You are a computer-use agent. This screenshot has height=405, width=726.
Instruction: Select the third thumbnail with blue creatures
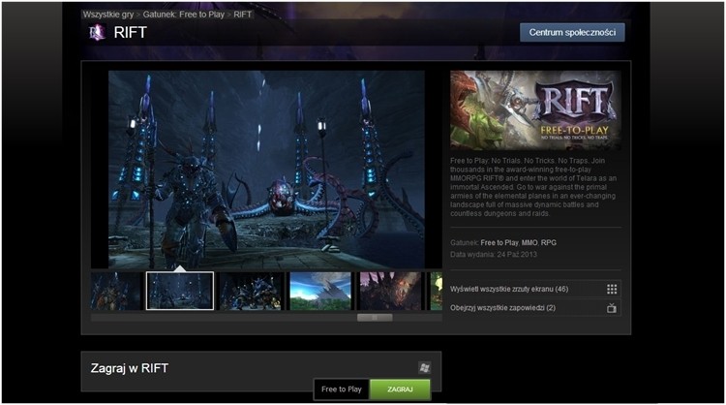[251, 291]
